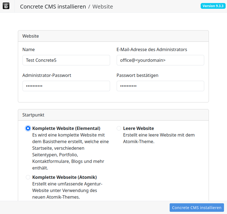This screenshot has width=227, height=214.
Task: Click the 'Name' field label
Action: 29,49
